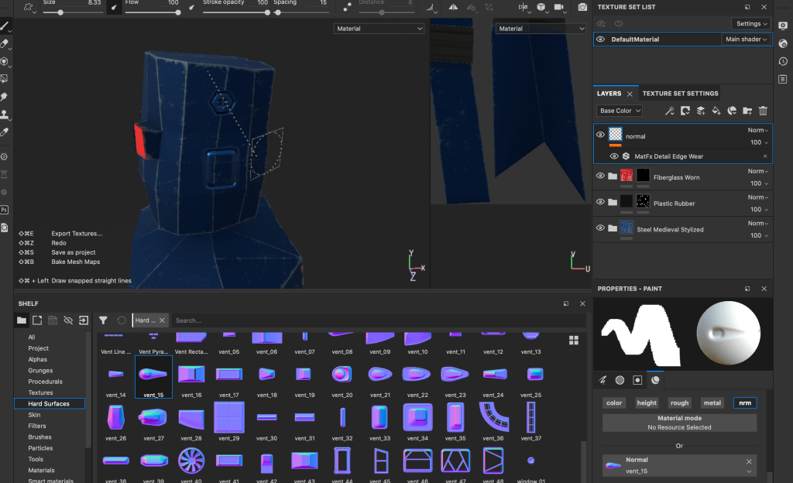Add a new folder in Layers panel
Image resolution: width=793 pixels, height=483 pixels.
[x=747, y=111]
